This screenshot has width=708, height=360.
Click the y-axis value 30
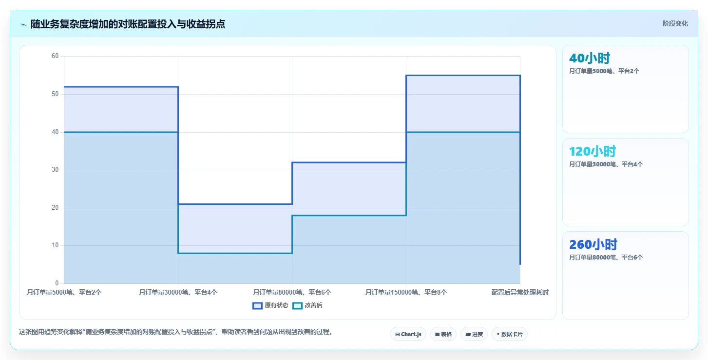(x=55, y=170)
